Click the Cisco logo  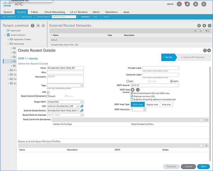(x=7, y=4)
